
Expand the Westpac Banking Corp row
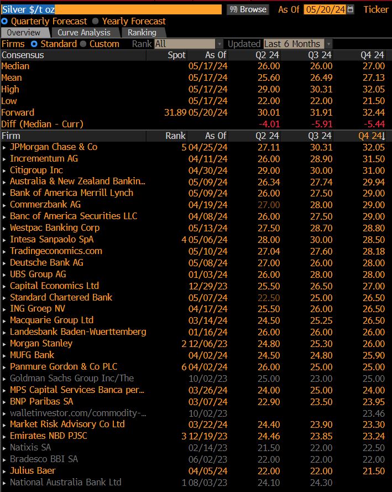pos(4,229)
